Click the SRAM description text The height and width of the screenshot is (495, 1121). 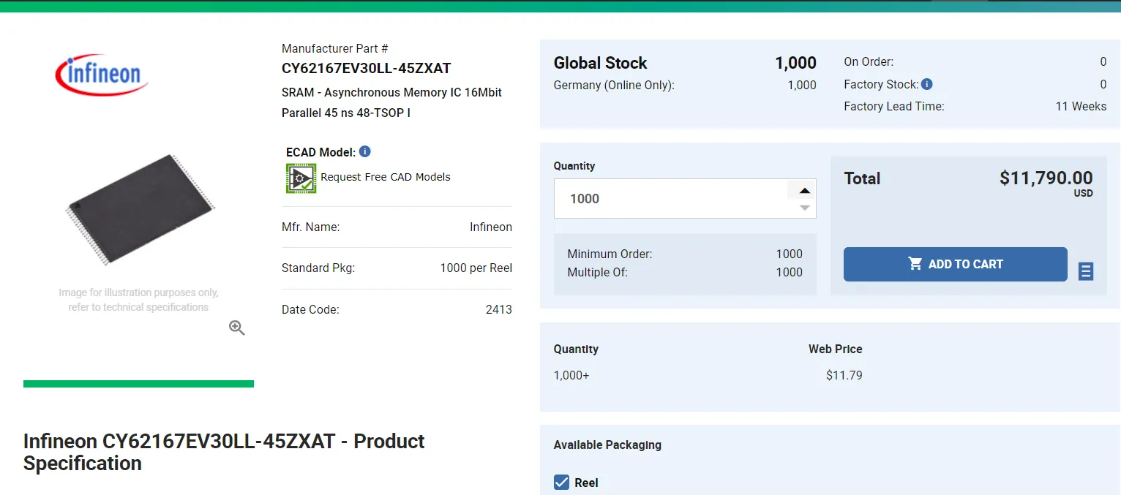pyautogui.click(x=391, y=102)
